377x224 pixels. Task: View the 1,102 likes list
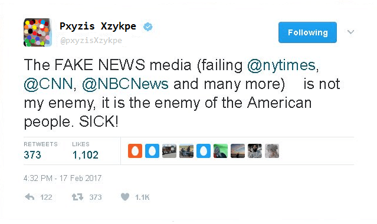[x=86, y=155]
